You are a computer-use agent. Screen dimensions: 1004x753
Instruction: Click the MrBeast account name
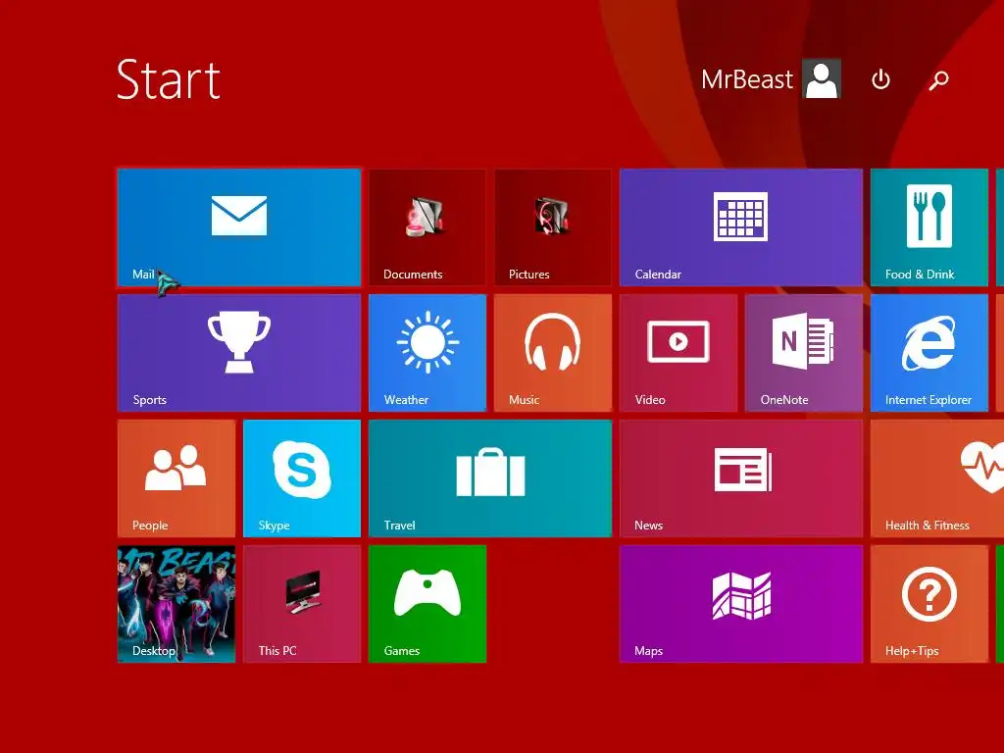pyautogui.click(x=746, y=79)
